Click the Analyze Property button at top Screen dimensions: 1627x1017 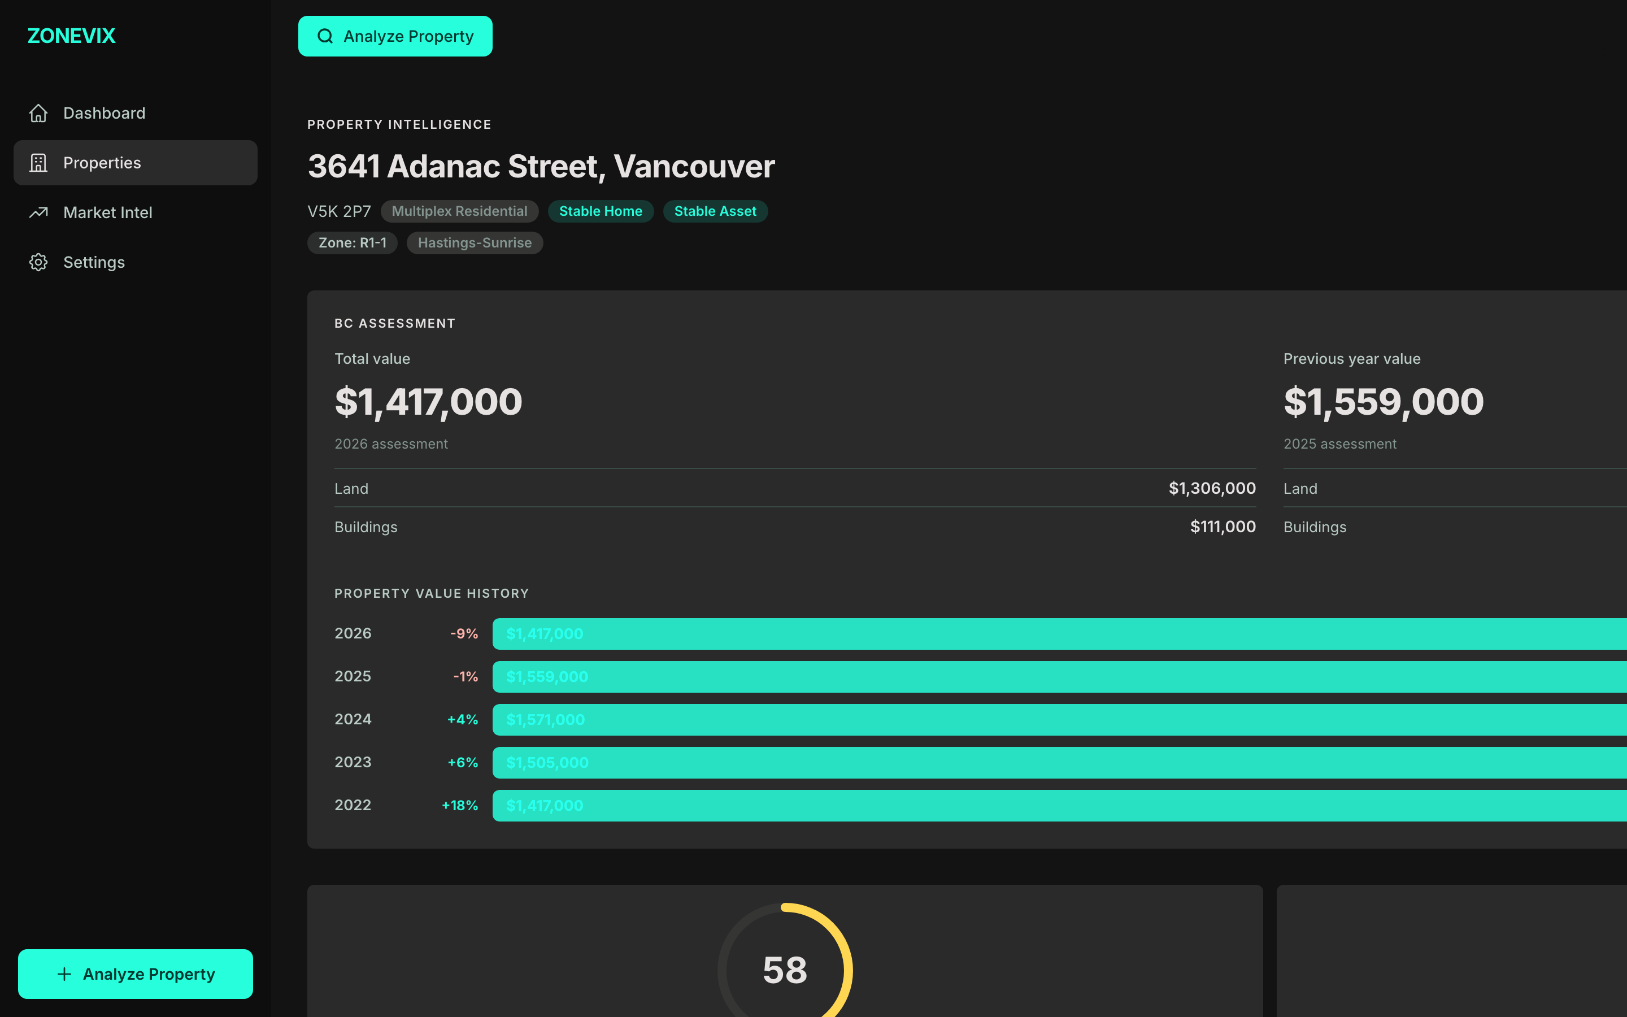[395, 36]
